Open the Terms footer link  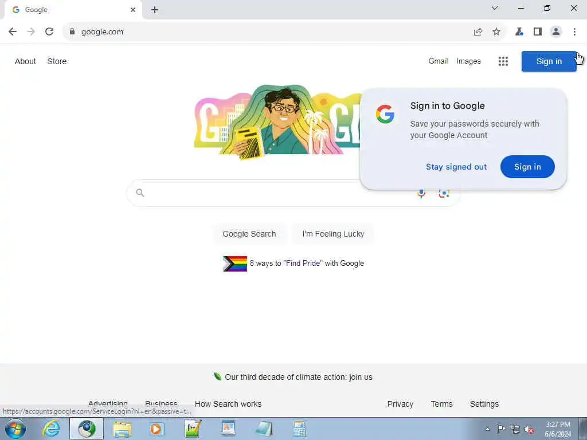pyautogui.click(x=442, y=404)
